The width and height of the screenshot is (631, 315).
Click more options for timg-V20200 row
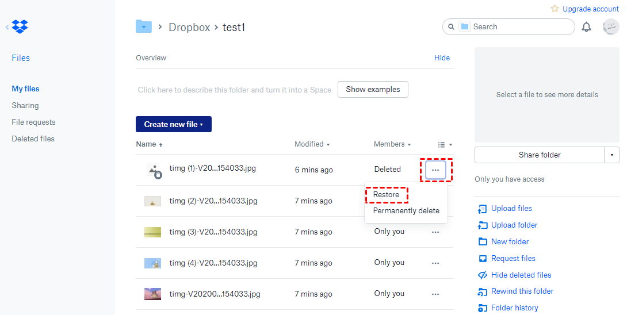click(x=435, y=294)
